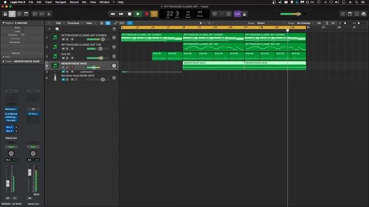Open the Drag No Overlap dropdown

pos(304,23)
